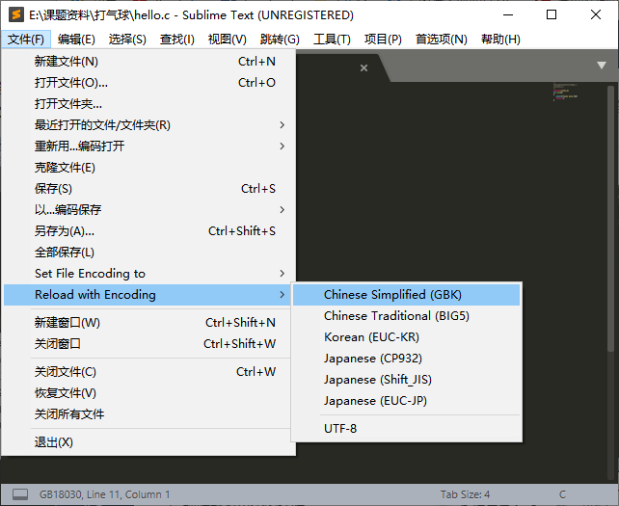This screenshot has height=506, width=619.
Task: Open the 工具(T) menu
Action: pyautogui.click(x=332, y=40)
